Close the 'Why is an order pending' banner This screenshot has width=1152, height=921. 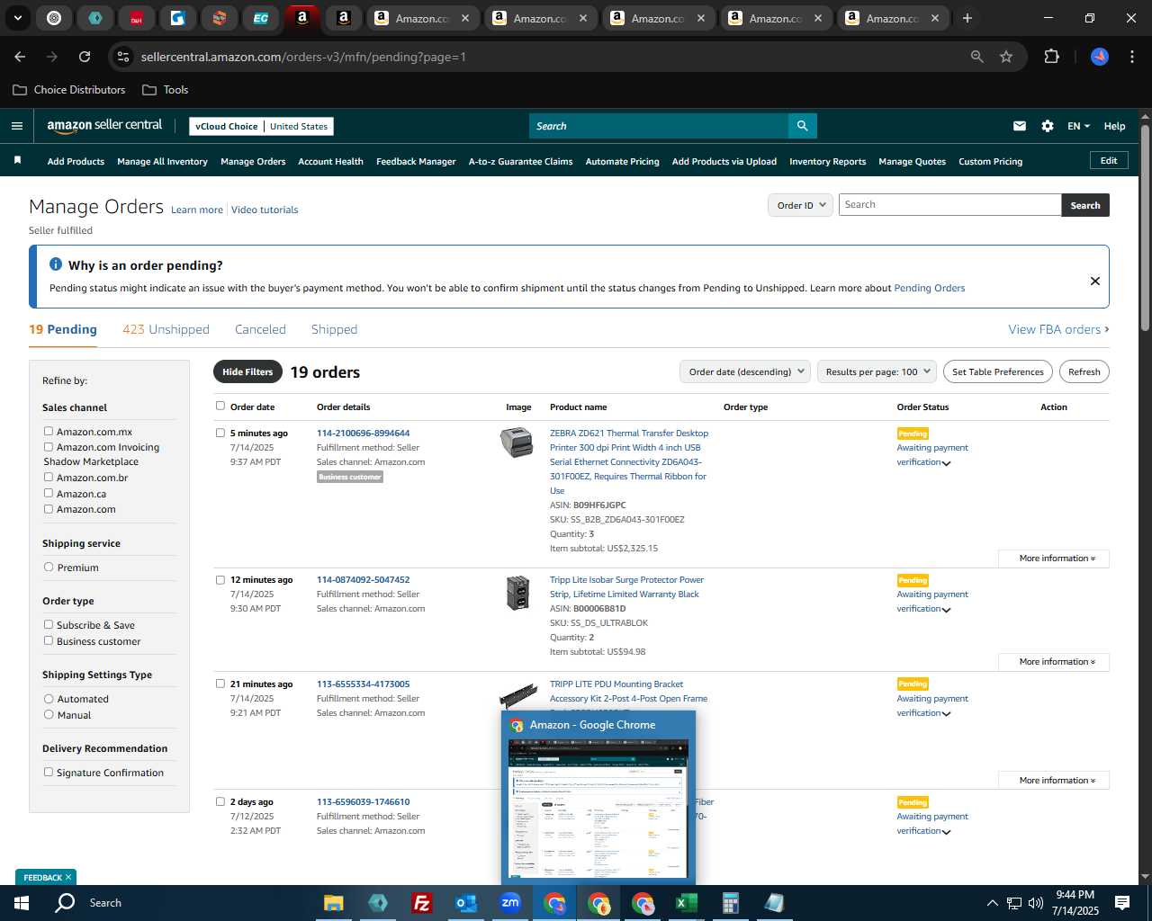1094,281
